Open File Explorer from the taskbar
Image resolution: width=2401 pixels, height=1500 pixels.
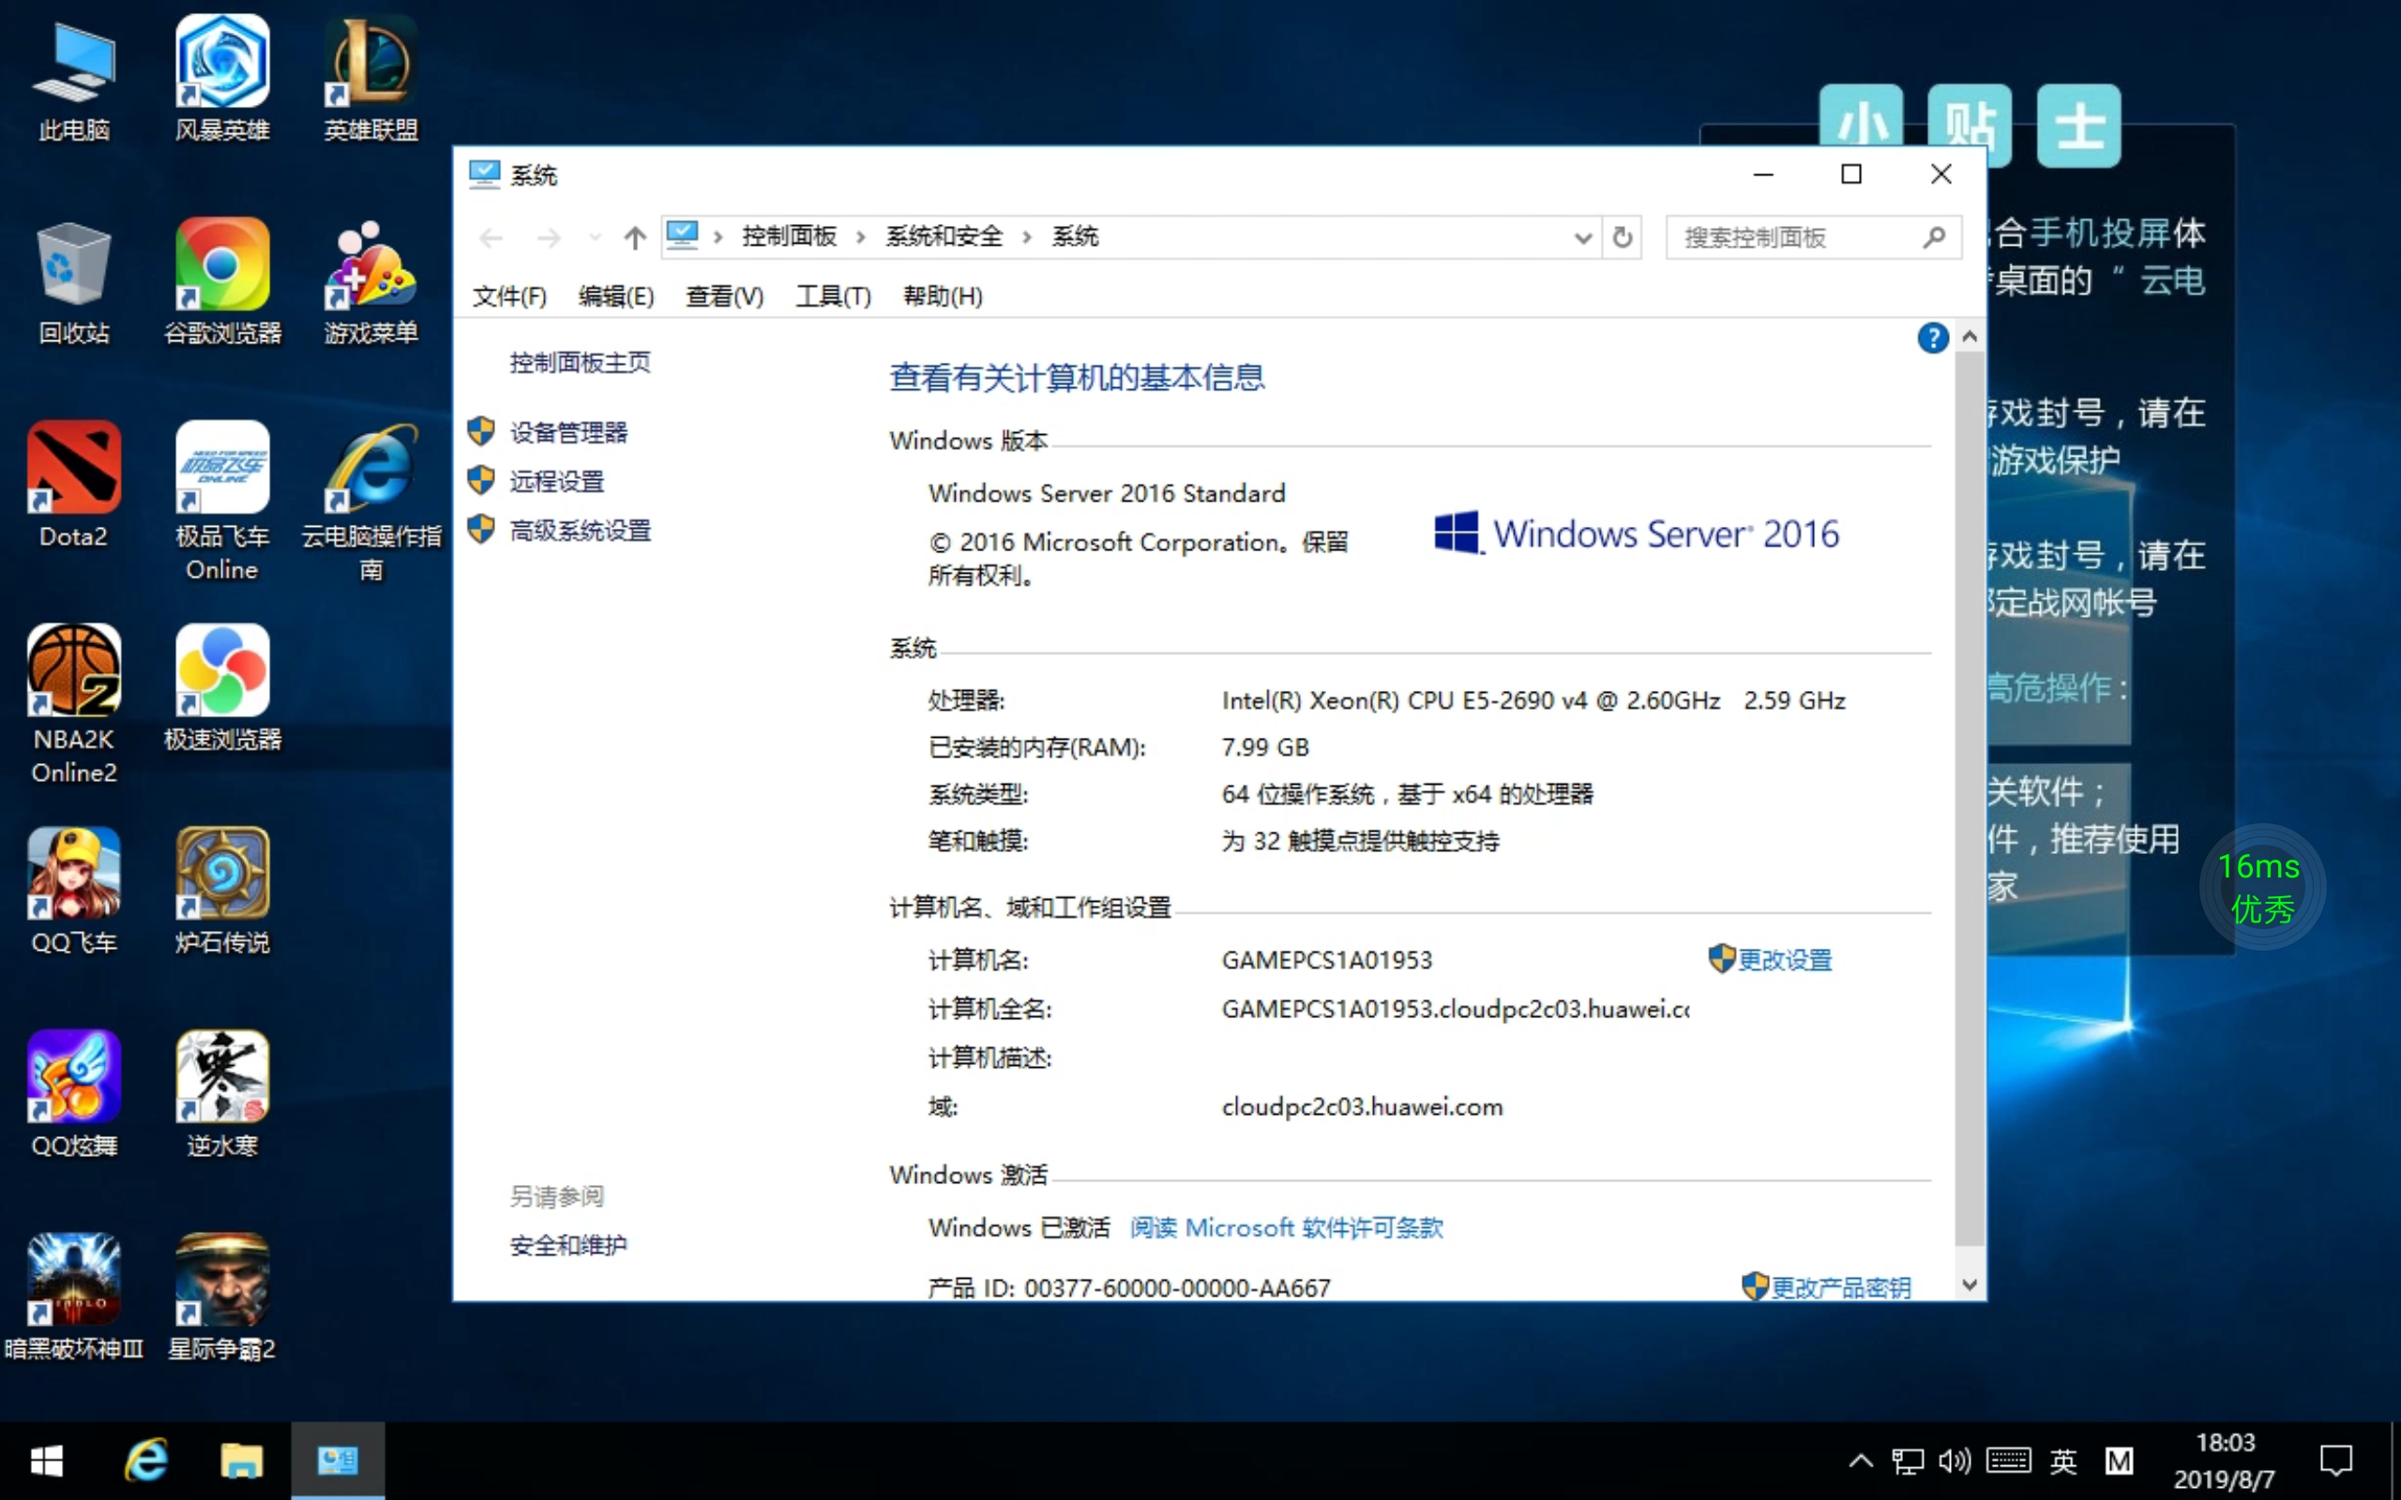(241, 1461)
